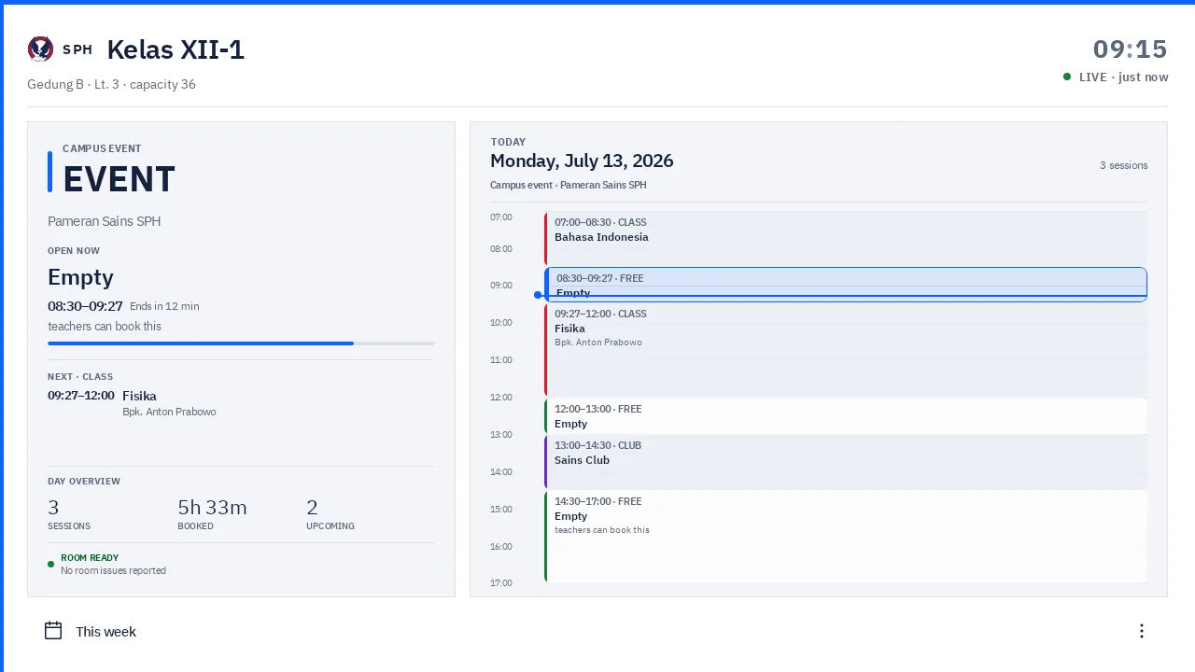Click the session progress bar
The height and width of the screenshot is (672, 1195).
[241, 343]
